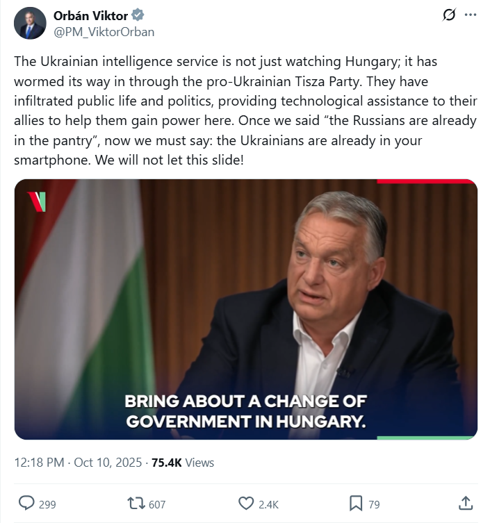Click the Grok explain-post icon
This screenshot has width=490, height=523.
coord(449,15)
